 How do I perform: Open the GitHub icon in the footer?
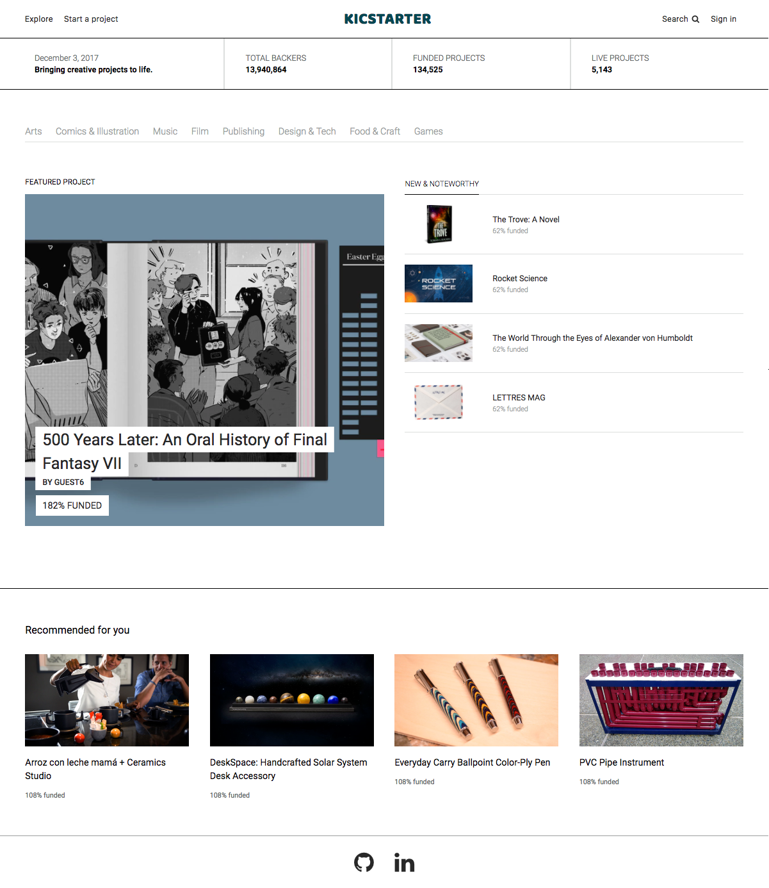pos(364,862)
